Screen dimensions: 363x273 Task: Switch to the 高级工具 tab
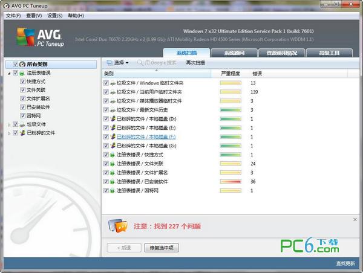tap(329, 53)
